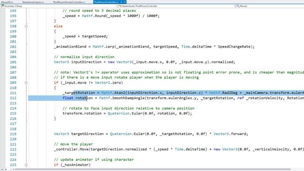Click the horizontal scrollbar thumb
The width and height of the screenshot is (304, 171).
pyautogui.click(x=153, y=170)
